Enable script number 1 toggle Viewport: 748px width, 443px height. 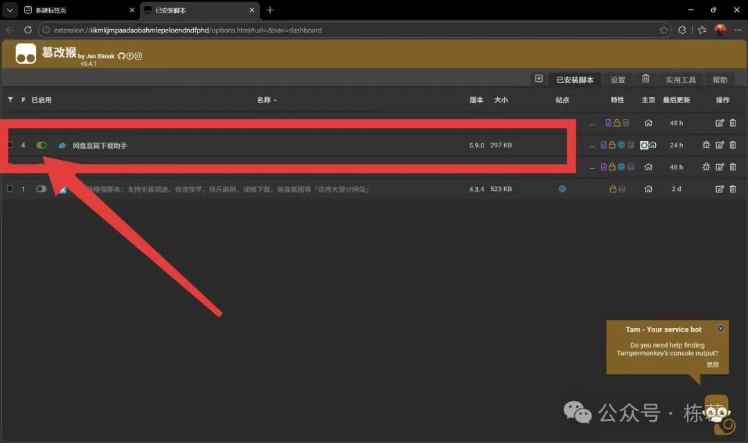[42, 189]
